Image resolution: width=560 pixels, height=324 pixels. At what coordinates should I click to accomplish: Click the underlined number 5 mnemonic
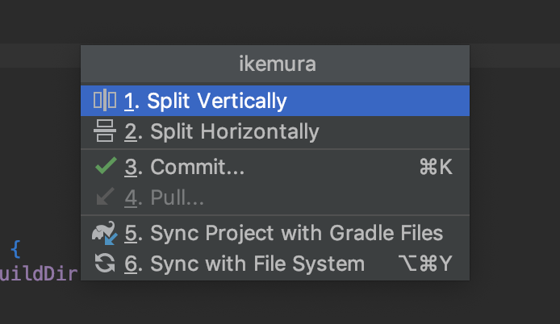coord(131,234)
